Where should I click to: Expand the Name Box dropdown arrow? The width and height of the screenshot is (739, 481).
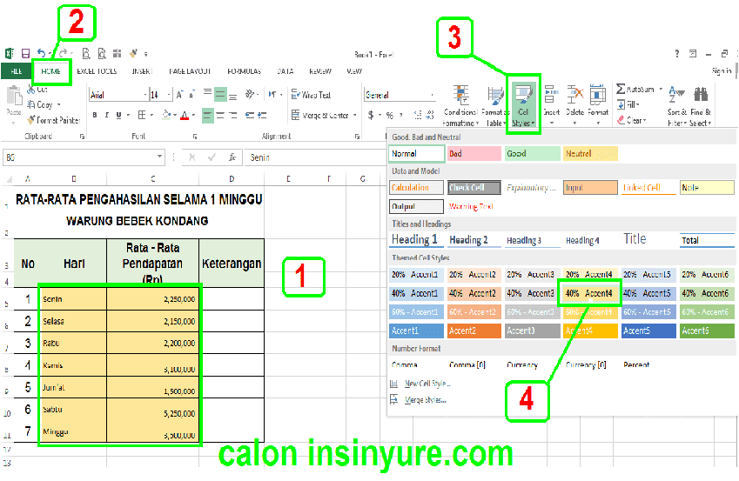160,157
